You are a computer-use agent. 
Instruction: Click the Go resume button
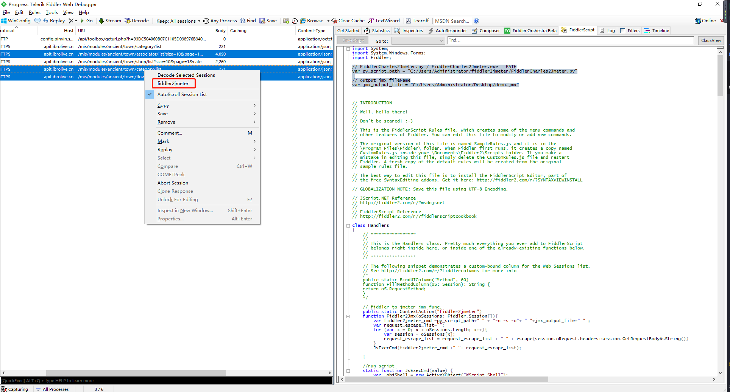tap(87, 21)
